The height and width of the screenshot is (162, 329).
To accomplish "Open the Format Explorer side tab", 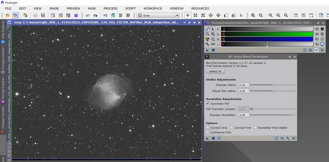I will [x=3, y=90].
